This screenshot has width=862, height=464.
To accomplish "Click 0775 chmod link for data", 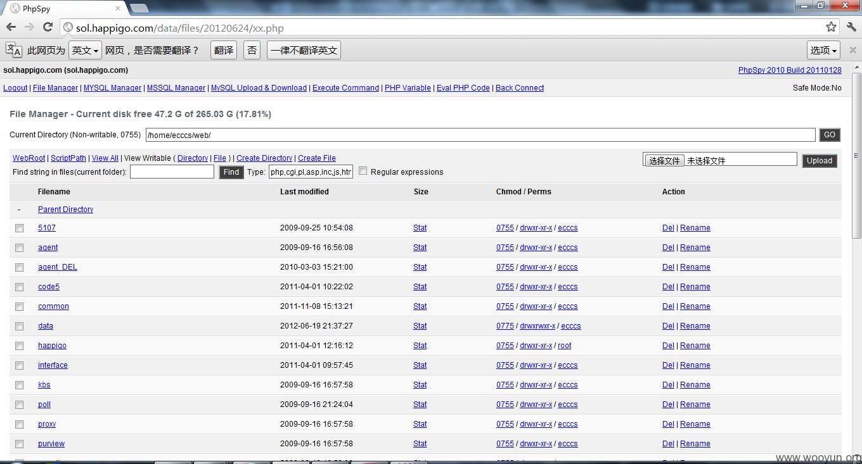I will [x=505, y=326].
